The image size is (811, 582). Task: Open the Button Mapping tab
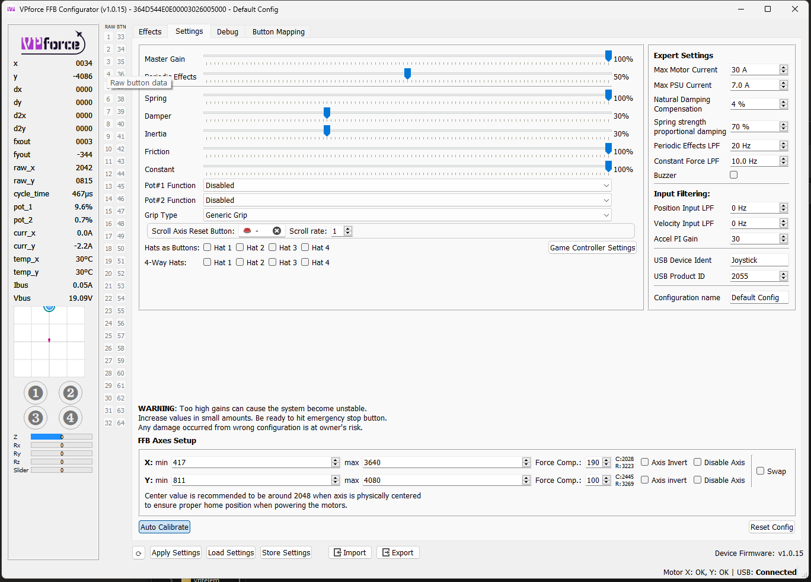pos(279,32)
